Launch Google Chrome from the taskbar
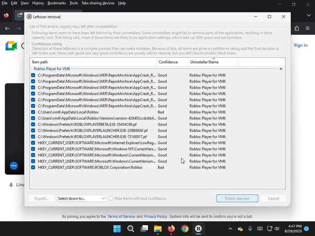315x236 pixels. pyautogui.click(x=185, y=229)
